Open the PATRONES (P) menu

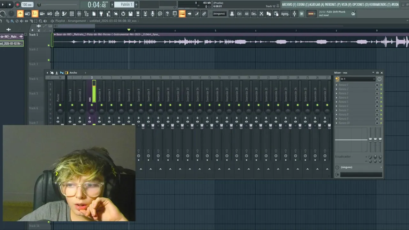[333, 4]
